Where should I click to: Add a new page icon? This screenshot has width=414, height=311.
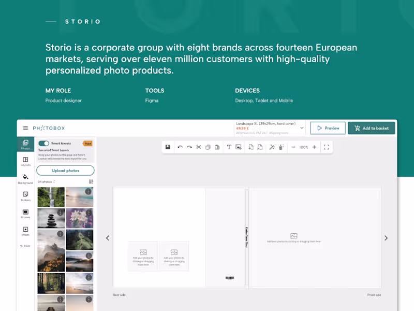[x=251, y=147]
